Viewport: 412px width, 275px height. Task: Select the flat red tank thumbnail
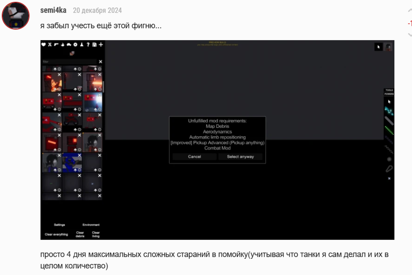coord(72,102)
